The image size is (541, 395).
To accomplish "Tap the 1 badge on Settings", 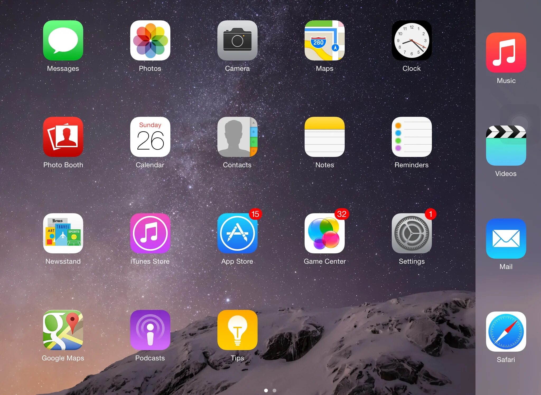I will pos(430,214).
